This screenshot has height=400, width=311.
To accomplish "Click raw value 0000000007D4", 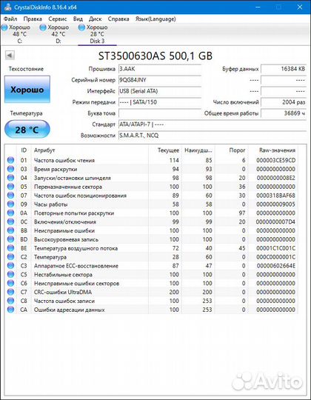I will click(x=275, y=221).
